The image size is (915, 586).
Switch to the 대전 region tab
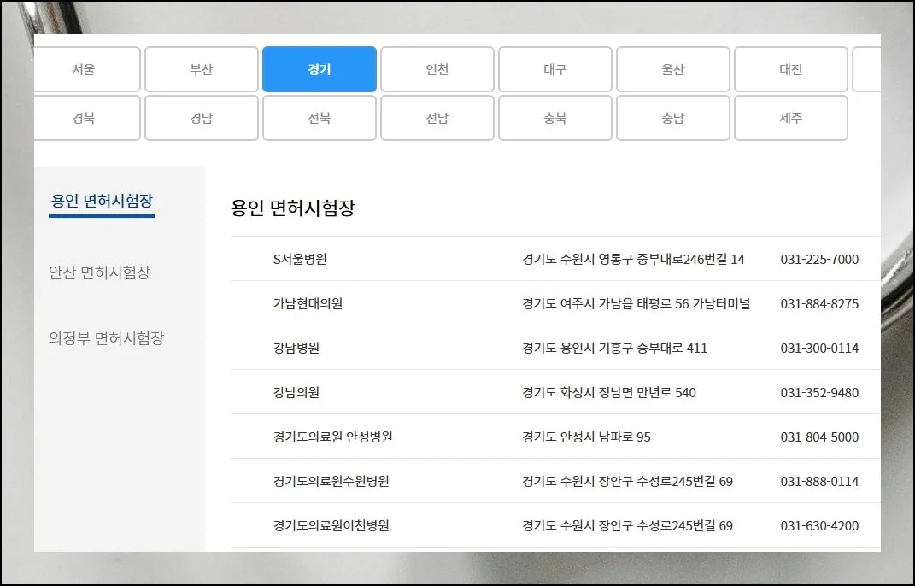click(x=791, y=69)
